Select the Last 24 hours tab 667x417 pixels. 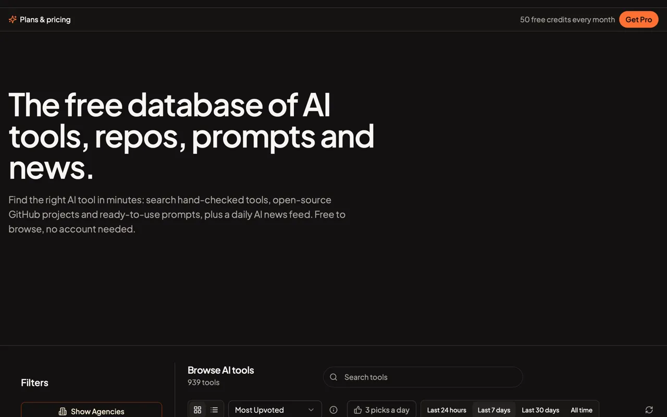click(x=447, y=410)
